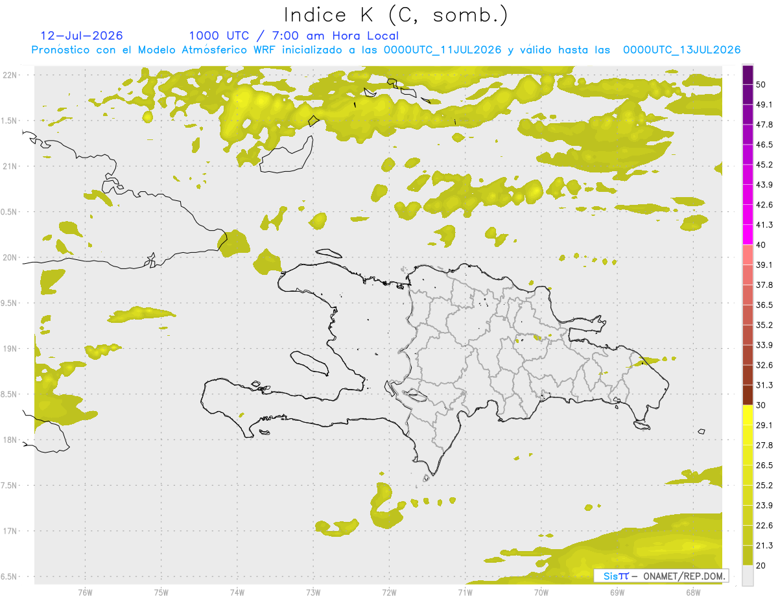Click the "33.9" scale label
Screen dimensions: 778x601
[764, 345]
